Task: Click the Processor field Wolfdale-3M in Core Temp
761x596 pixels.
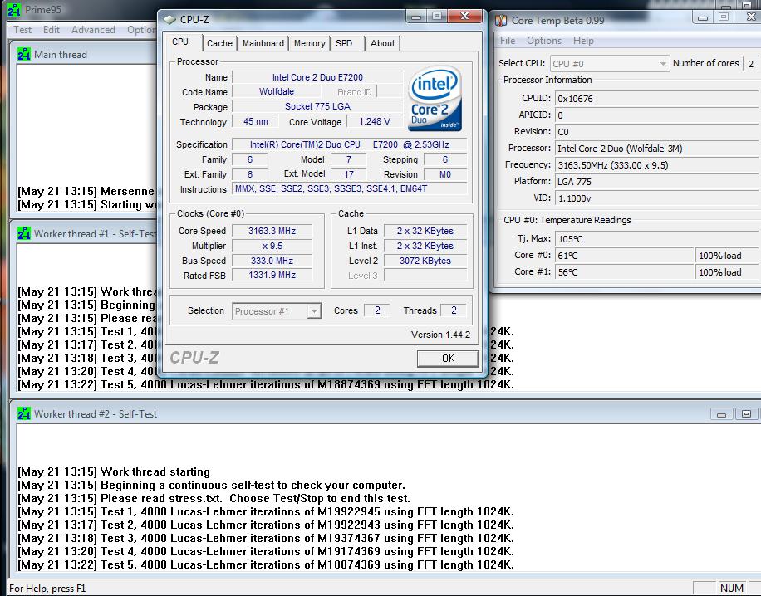Action: 657,149
